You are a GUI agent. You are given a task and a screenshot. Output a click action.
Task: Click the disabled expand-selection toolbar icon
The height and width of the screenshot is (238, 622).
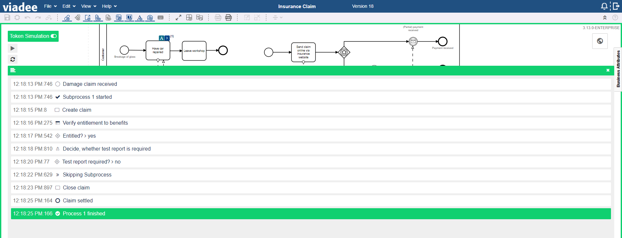coord(257,17)
